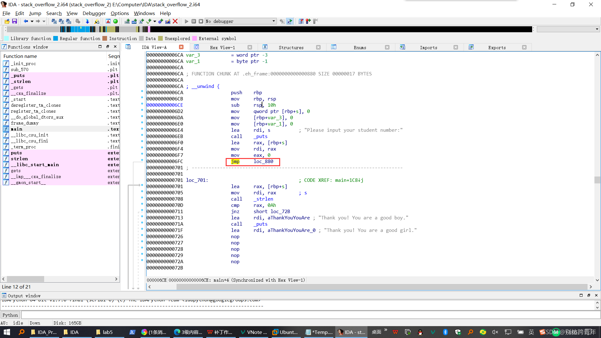Open the Windows Start menu

[7, 332]
